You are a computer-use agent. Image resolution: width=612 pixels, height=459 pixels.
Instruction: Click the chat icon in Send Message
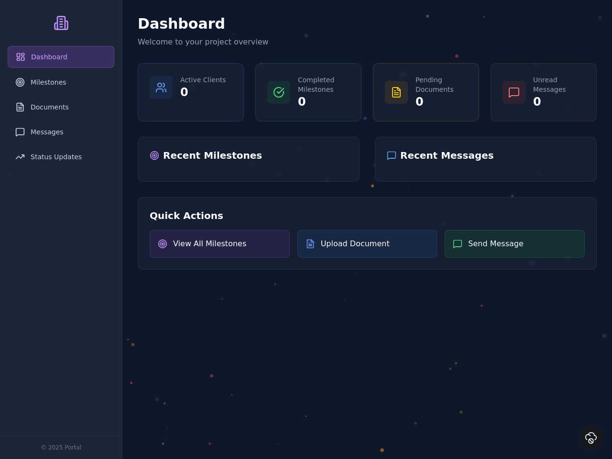coord(458,244)
